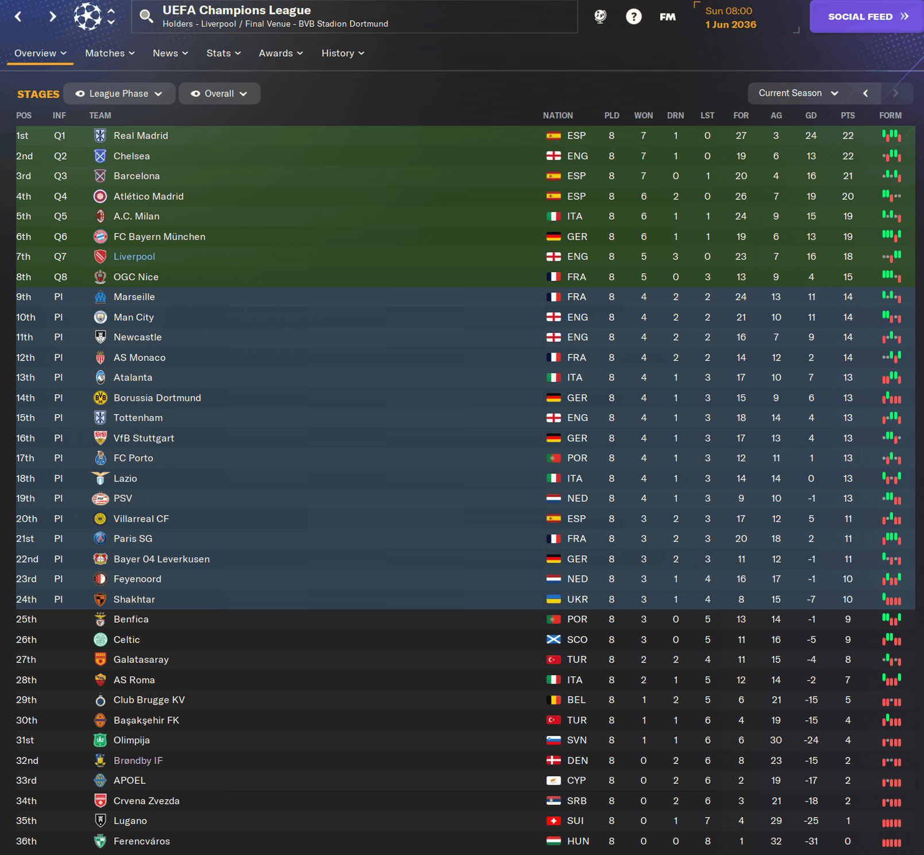The width and height of the screenshot is (924, 855).
Task: Click the forward navigation arrow
Action: coord(52,17)
